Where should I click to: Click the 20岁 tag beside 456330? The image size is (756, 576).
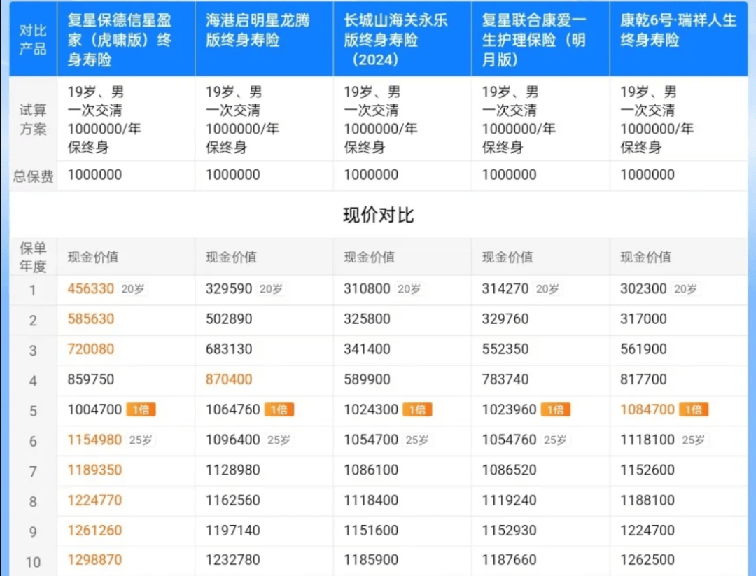click(x=132, y=289)
